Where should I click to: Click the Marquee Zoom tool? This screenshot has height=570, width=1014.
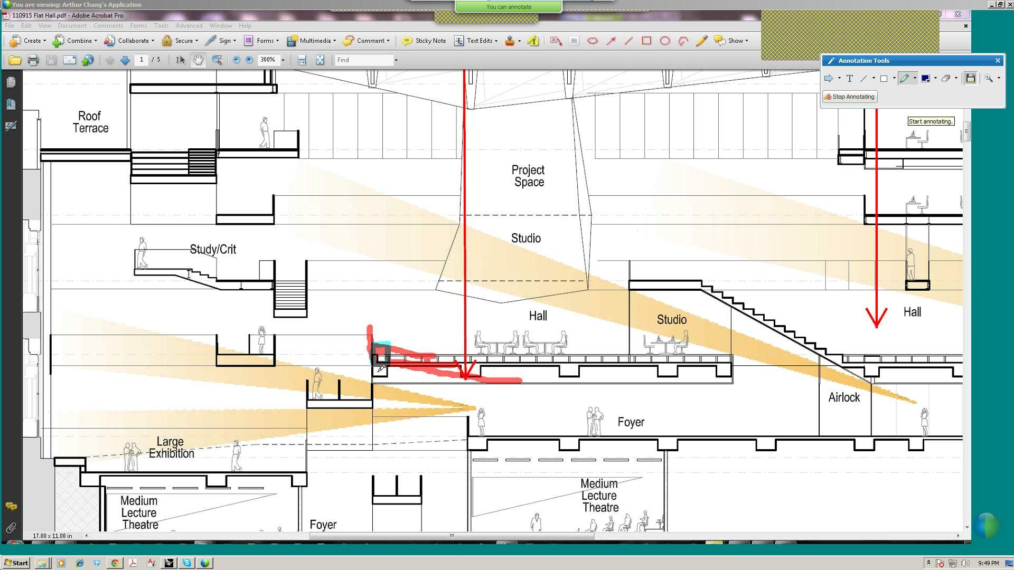(x=217, y=60)
